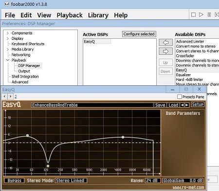
Task: Load previous EasyQ preset arrow
Action: pyautogui.click(x=182, y=105)
